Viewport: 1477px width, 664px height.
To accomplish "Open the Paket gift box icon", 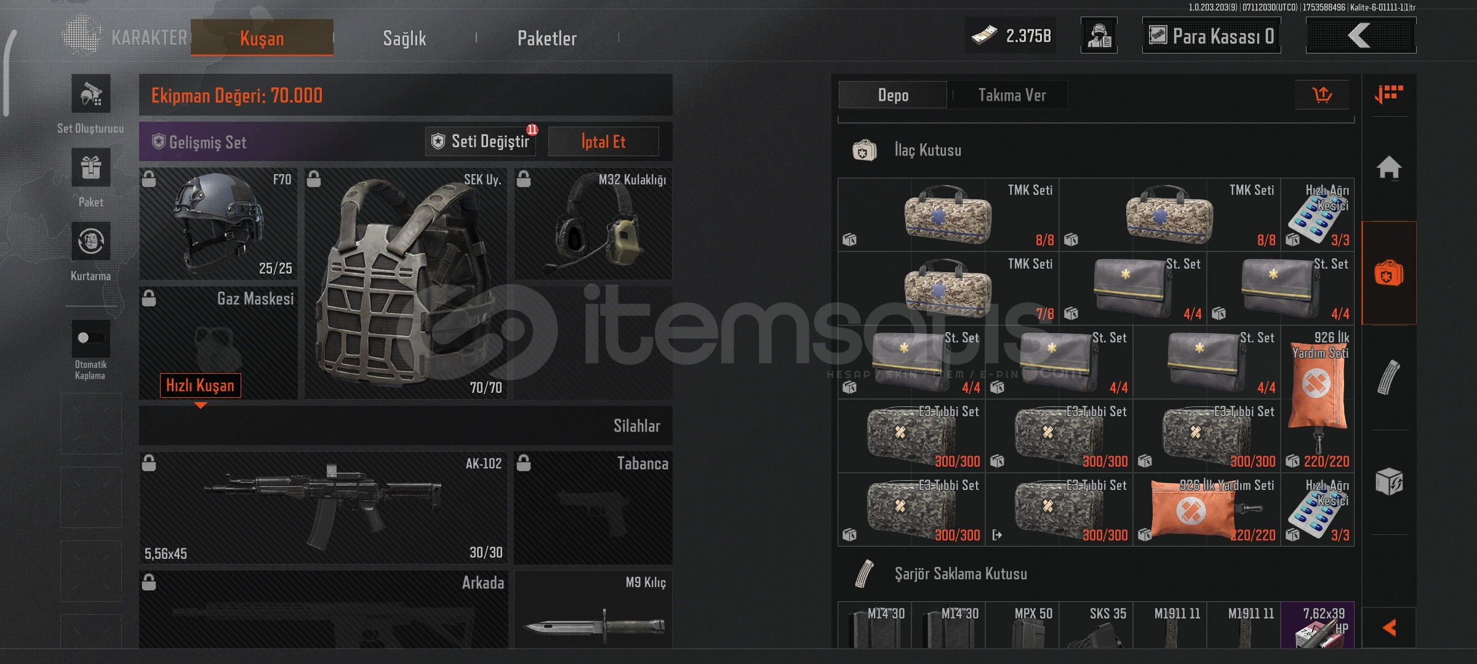I will click(91, 167).
